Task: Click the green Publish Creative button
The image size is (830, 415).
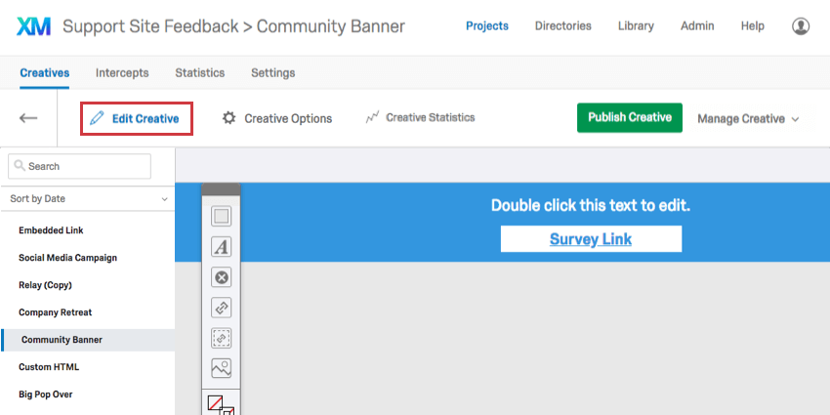Action: [630, 117]
